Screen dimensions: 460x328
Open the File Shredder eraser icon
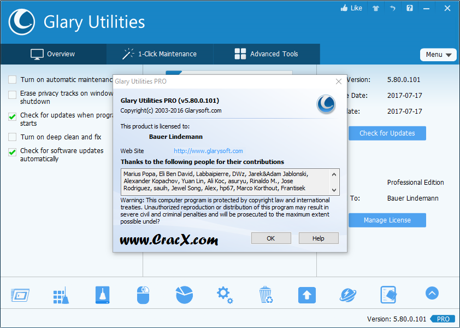click(388, 295)
